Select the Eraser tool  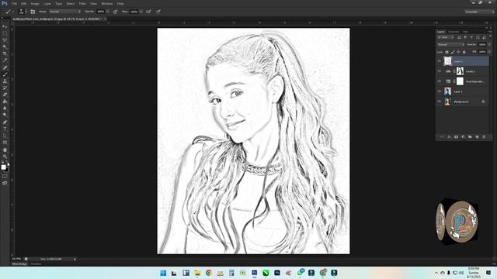5,95
